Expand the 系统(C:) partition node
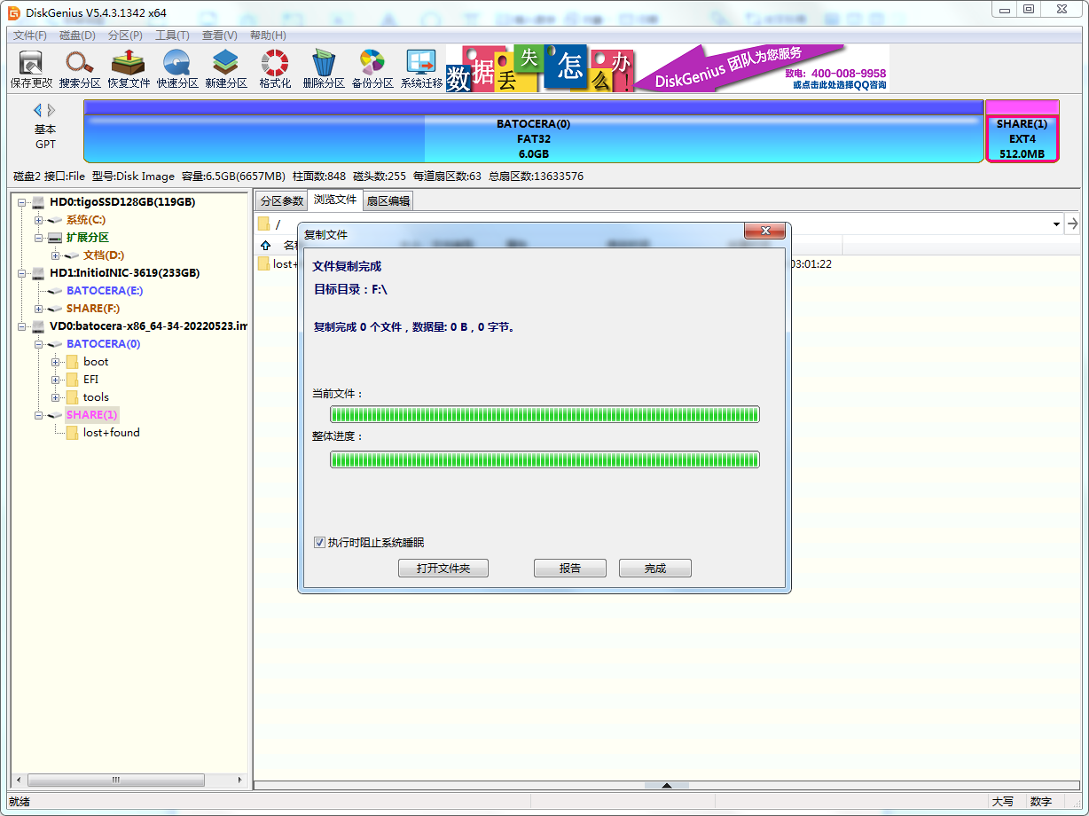 [38, 220]
